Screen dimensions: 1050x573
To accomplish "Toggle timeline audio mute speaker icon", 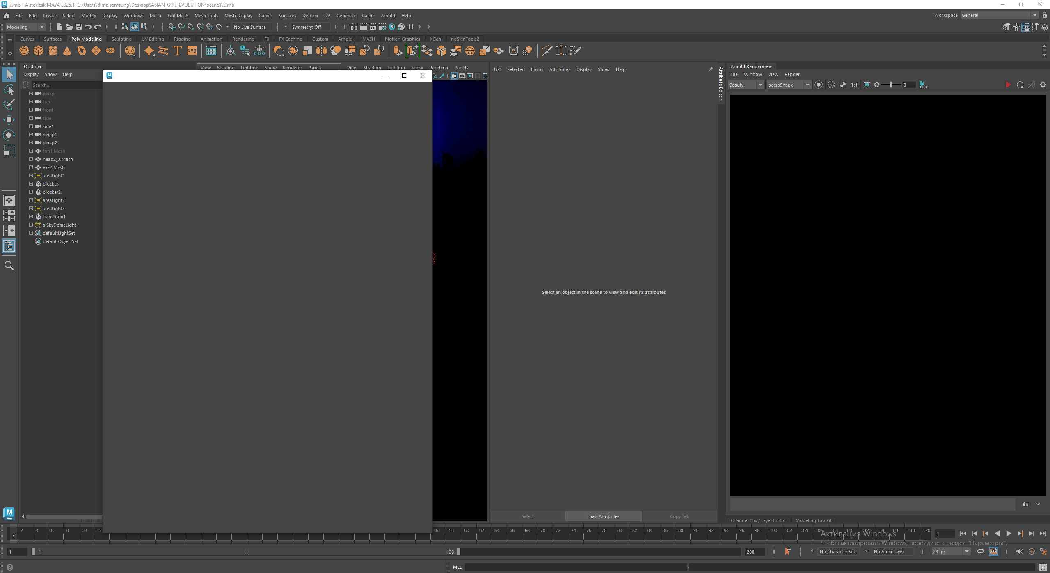I will click(1019, 551).
